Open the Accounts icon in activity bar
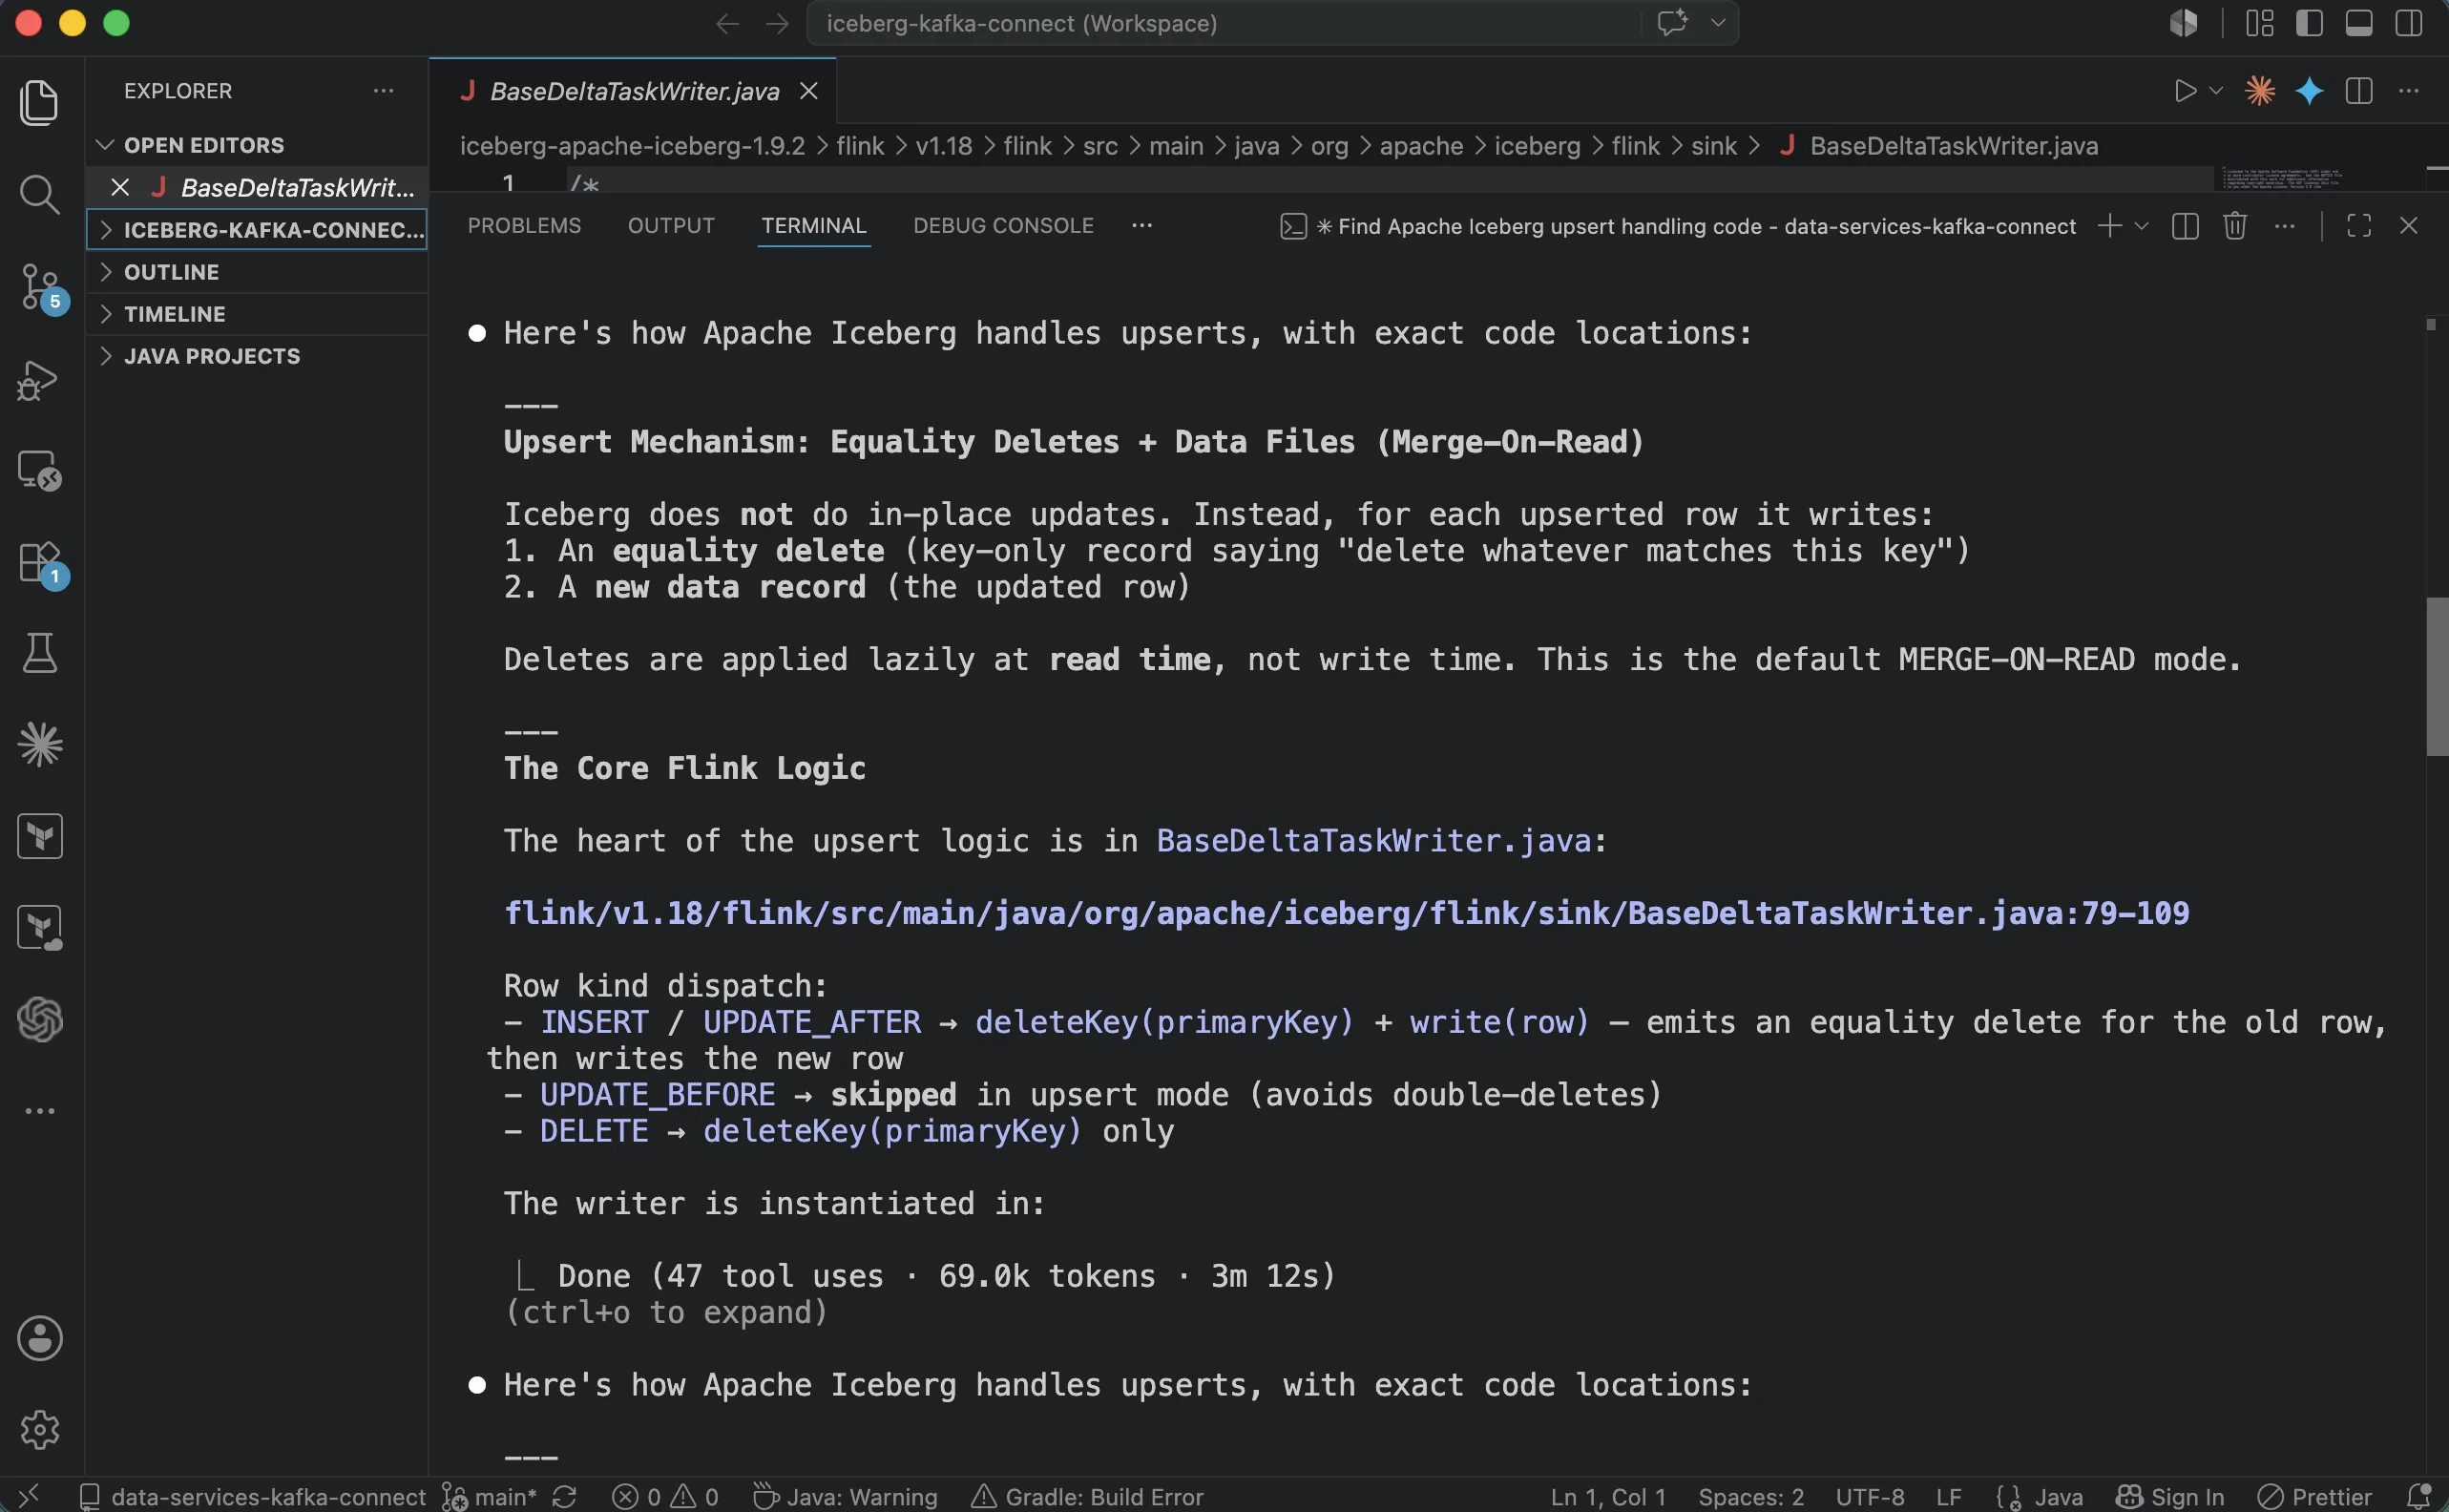This screenshot has height=1512, width=2449. tap(40, 1338)
